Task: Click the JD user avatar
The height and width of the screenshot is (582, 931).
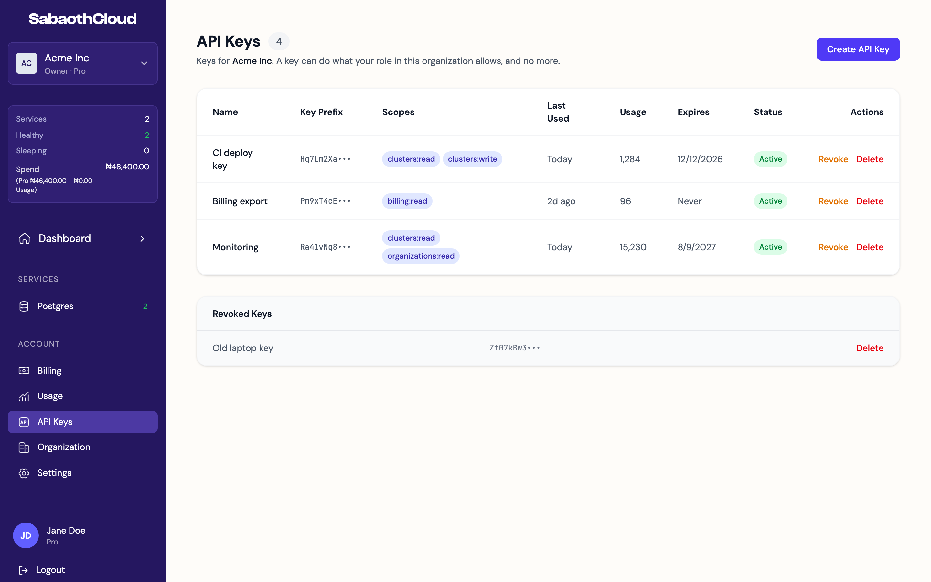Action: coord(26,535)
